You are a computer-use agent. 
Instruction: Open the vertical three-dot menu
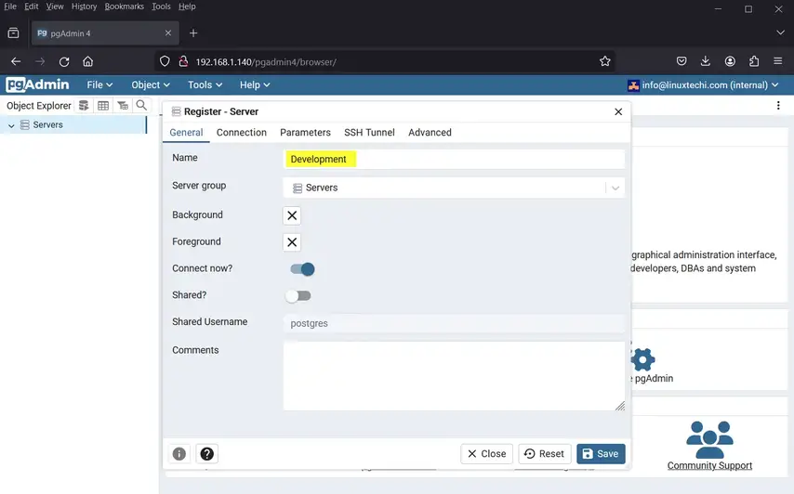778,106
